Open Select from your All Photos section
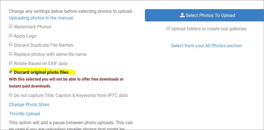The width and height of the screenshot is (264, 130). [x=206, y=46]
